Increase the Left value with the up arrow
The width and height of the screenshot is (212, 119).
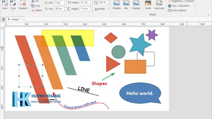(x=64, y=2)
